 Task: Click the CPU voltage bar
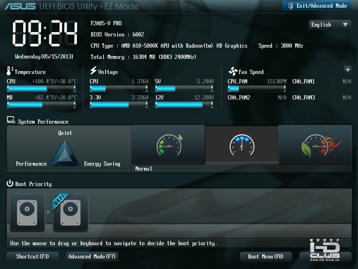pos(119,89)
